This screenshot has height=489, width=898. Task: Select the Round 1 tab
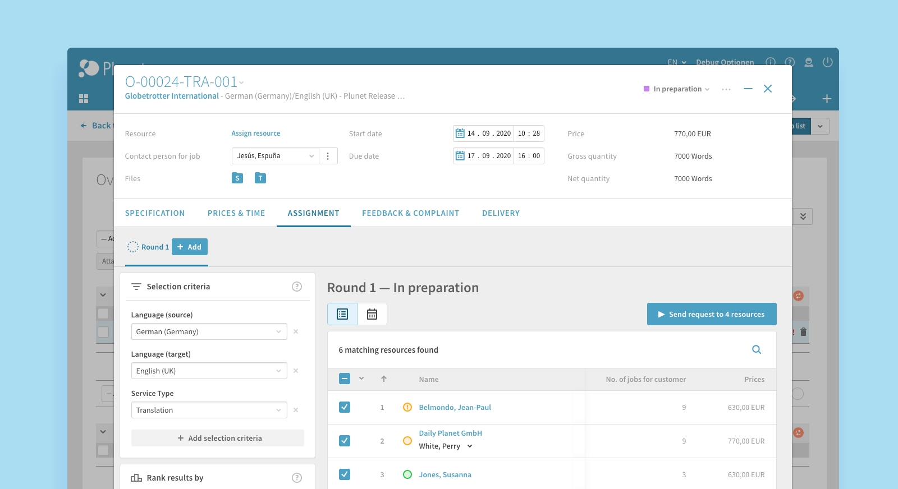[x=148, y=247]
